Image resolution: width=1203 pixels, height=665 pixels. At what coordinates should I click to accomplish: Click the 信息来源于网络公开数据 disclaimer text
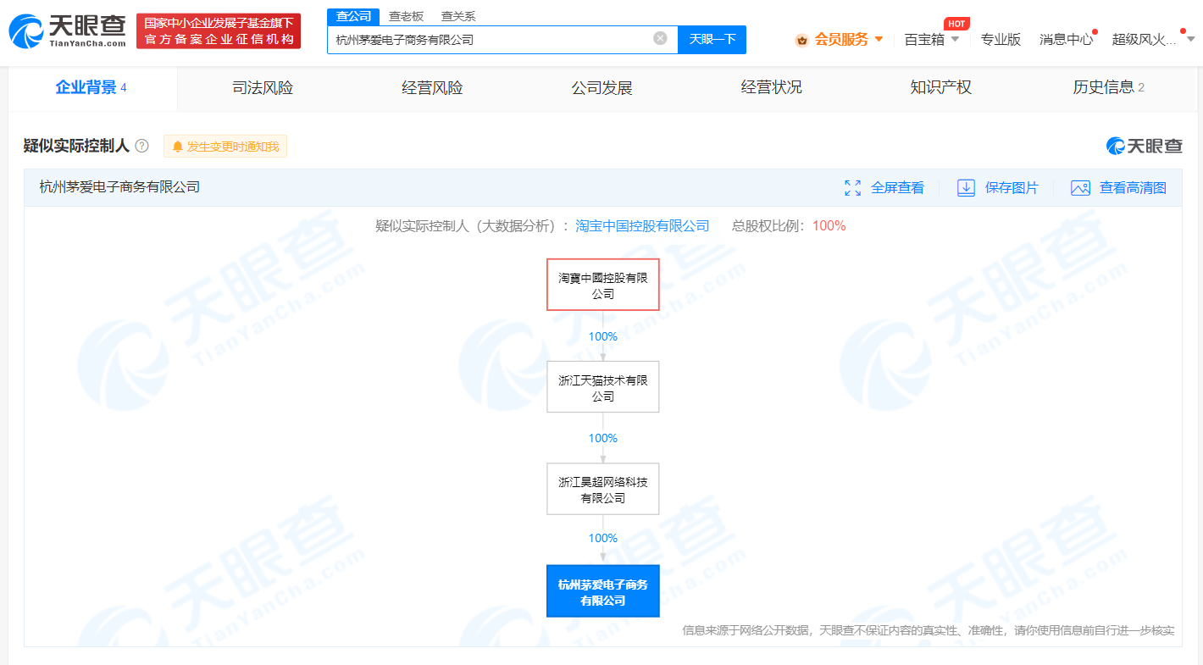pyautogui.click(x=929, y=630)
